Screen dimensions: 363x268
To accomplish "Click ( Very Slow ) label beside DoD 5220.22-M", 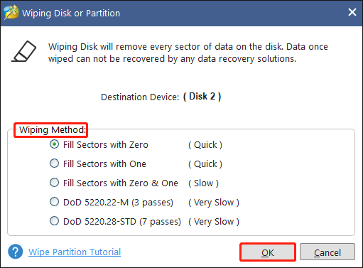I will click(214, 203).
